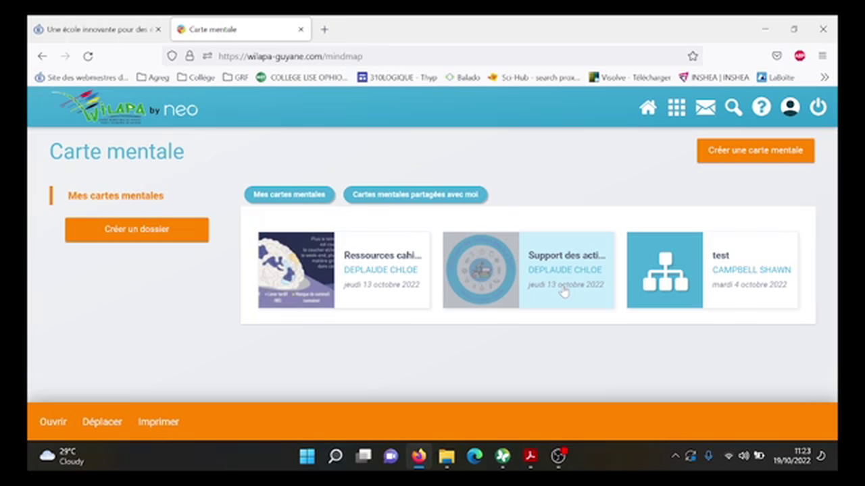Show Cartes mentales partagées avec moi
The image size is (865, 486).
[415, 194]
